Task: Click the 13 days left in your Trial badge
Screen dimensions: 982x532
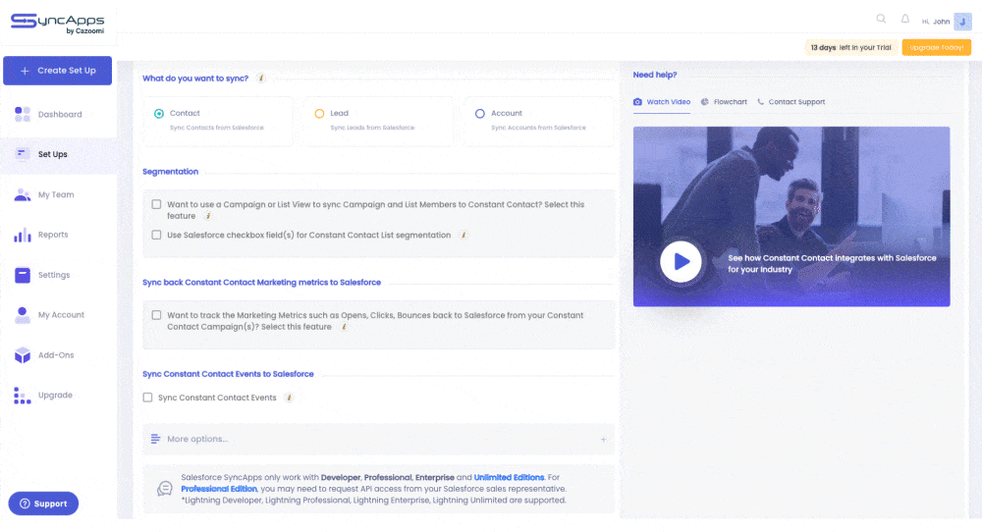Action: pos(850,47)
